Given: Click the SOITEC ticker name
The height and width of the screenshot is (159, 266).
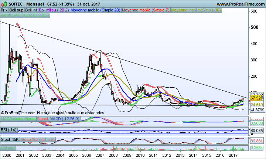Looking at the screenshot, I should pos(16,4).
